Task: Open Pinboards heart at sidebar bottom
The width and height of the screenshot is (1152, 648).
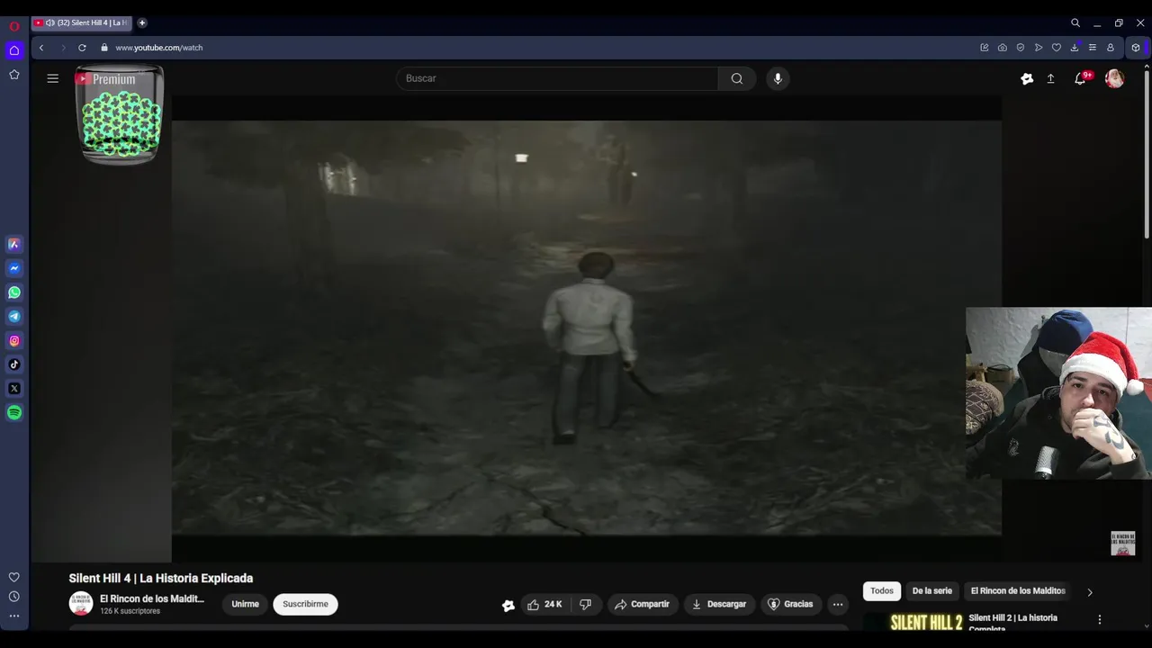Action: (14, 578)
